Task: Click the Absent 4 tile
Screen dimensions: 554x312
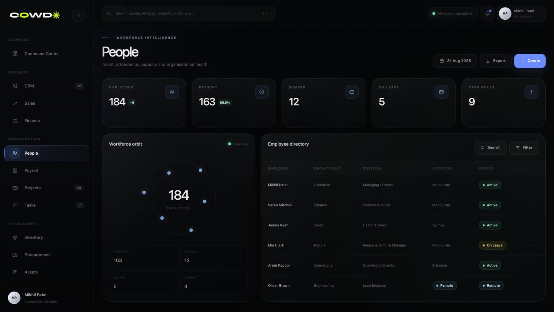Action: (x=214, y=283)
